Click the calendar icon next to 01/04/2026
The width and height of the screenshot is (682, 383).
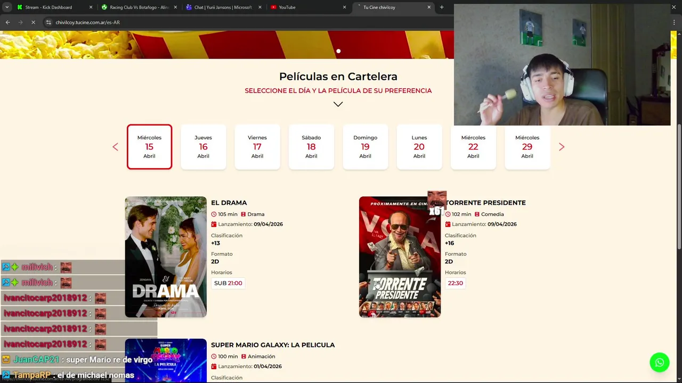click(214, 367)
